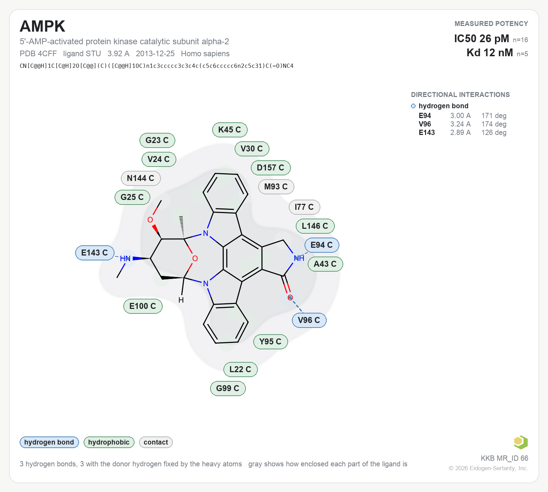Click the hydrogen bond legend pill
This screenshot has height=492, width=548.
click(x=49, y=442)
